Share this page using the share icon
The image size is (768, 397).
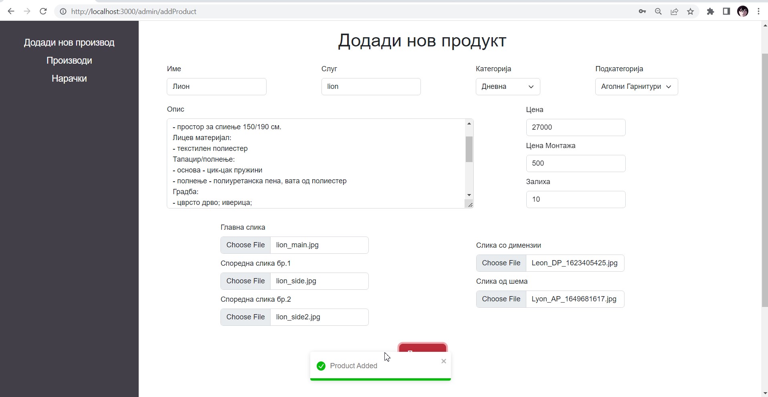pos(674,12)
